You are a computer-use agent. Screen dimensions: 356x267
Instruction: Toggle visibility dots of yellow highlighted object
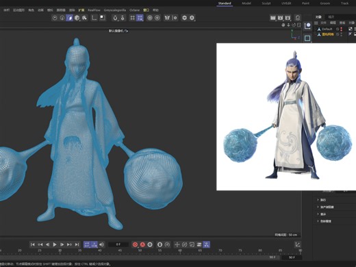pos(342,34)
